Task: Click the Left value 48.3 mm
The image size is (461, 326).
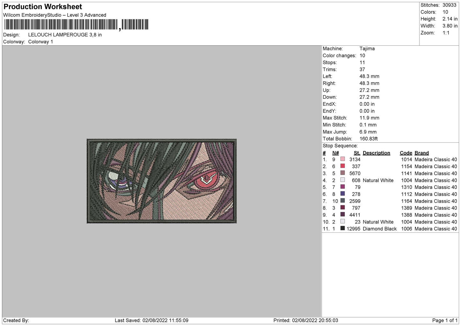Action: pos(369,76)
